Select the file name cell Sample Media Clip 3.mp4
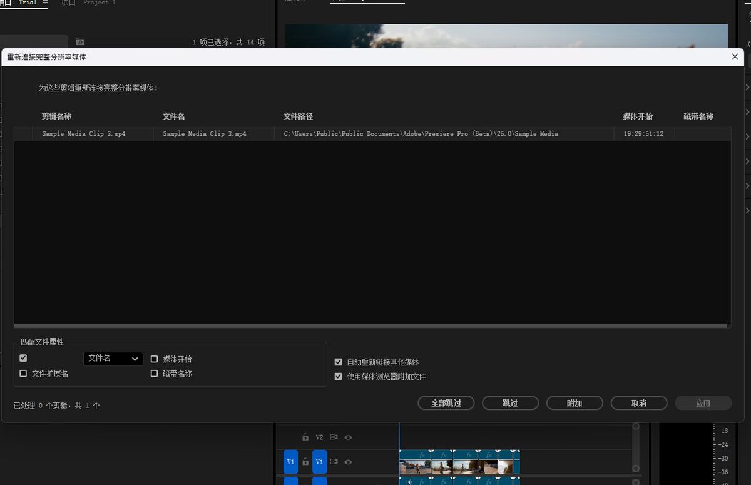 [205, 134]
